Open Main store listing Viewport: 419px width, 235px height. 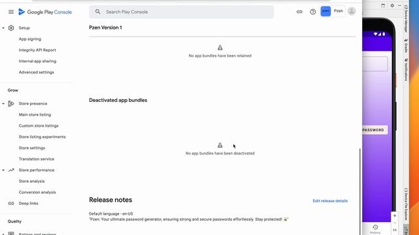point(35,115)
